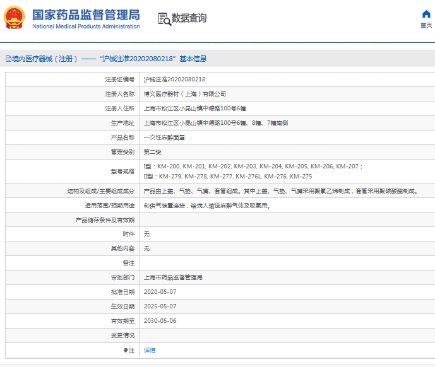Viewport: 435px width, 367px height.
Task: Click the 有效期至 row label
Action: pyautogui.click(x=122, y=321)
